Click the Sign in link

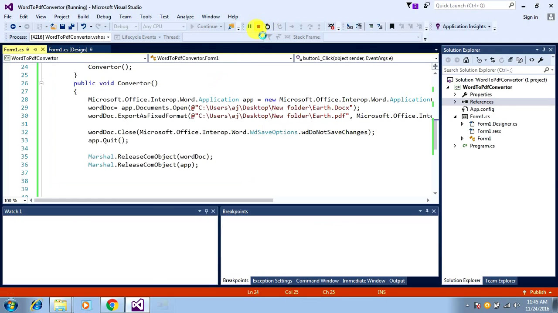pyautogui.click(x=531, y=17)
